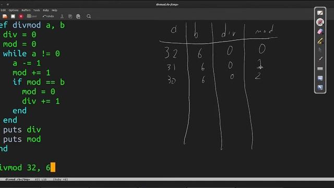This screenshot has height=188, width=334.
Task: Open the Tools menu
Action: tap(37, 10)
